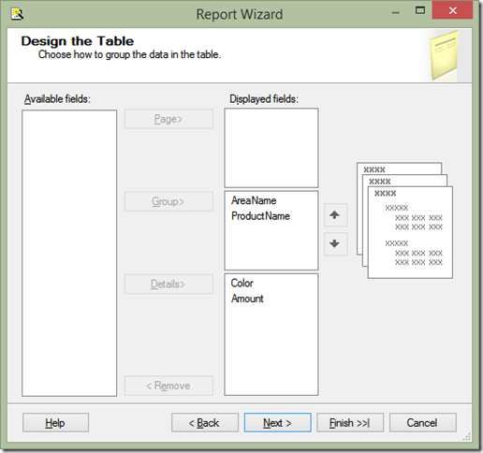Select ProductName in the group list
The height and width of the screenshot is (453, 483).
click(260, 216)
